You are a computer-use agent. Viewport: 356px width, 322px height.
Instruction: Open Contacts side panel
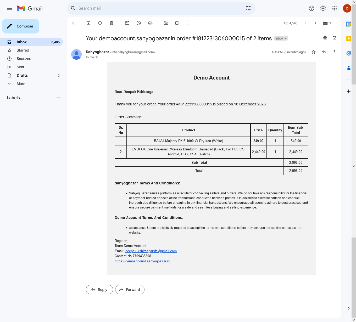(349, 68)
